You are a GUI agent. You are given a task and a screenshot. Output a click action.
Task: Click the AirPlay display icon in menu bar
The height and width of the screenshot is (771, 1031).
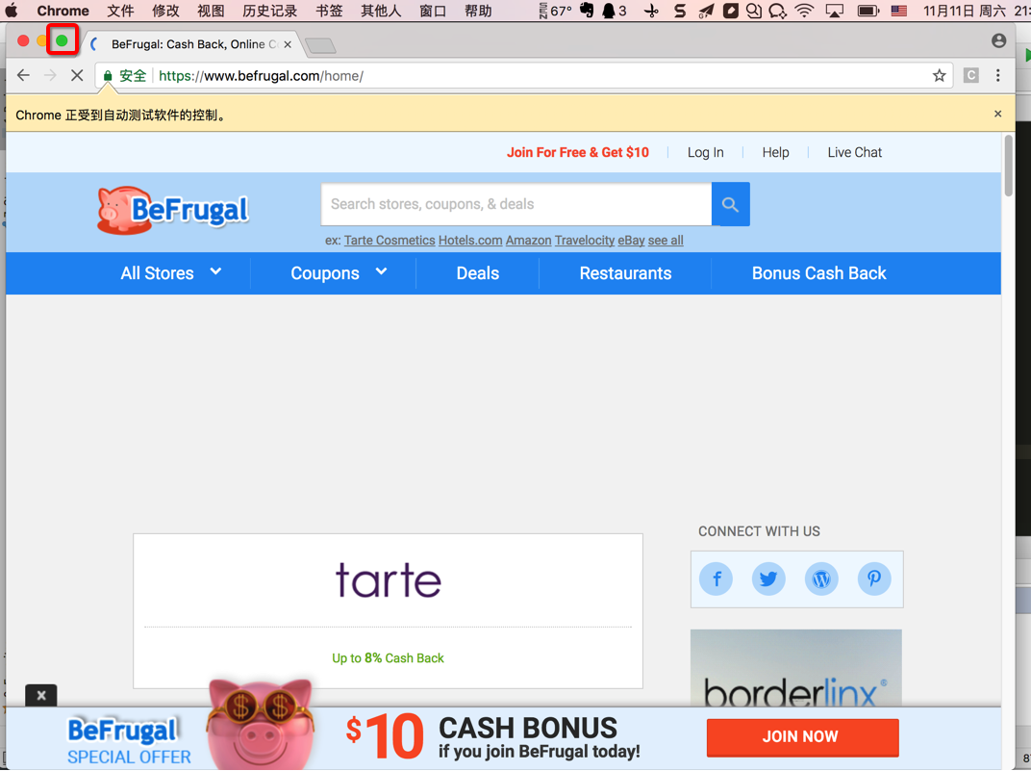835,11
